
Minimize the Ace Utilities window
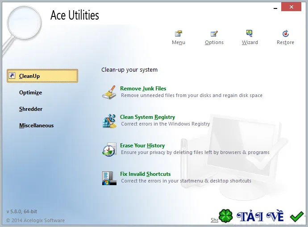[x=275, y=8]
